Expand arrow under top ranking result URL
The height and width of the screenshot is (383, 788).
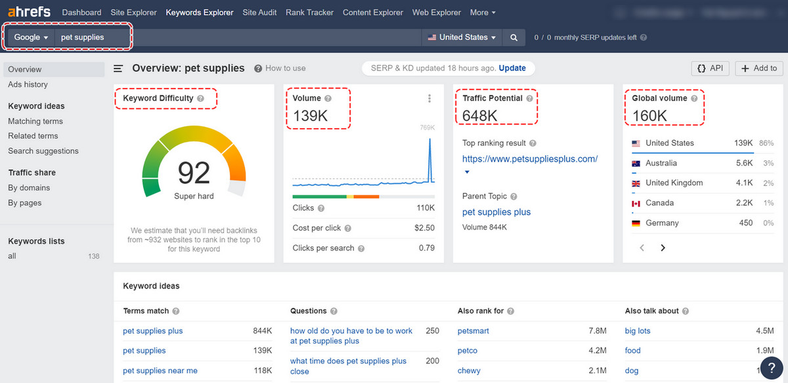tap(467, 172)
